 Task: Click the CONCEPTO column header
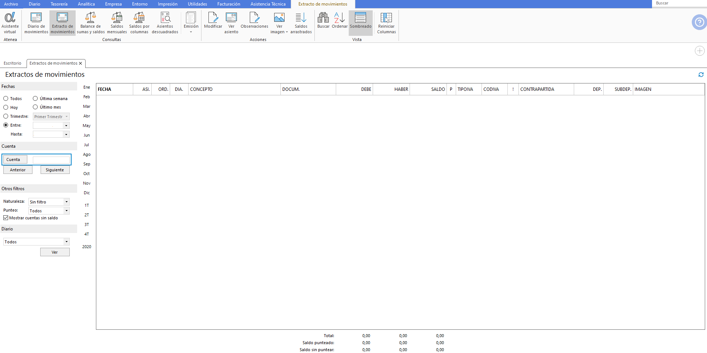(234, 89)
